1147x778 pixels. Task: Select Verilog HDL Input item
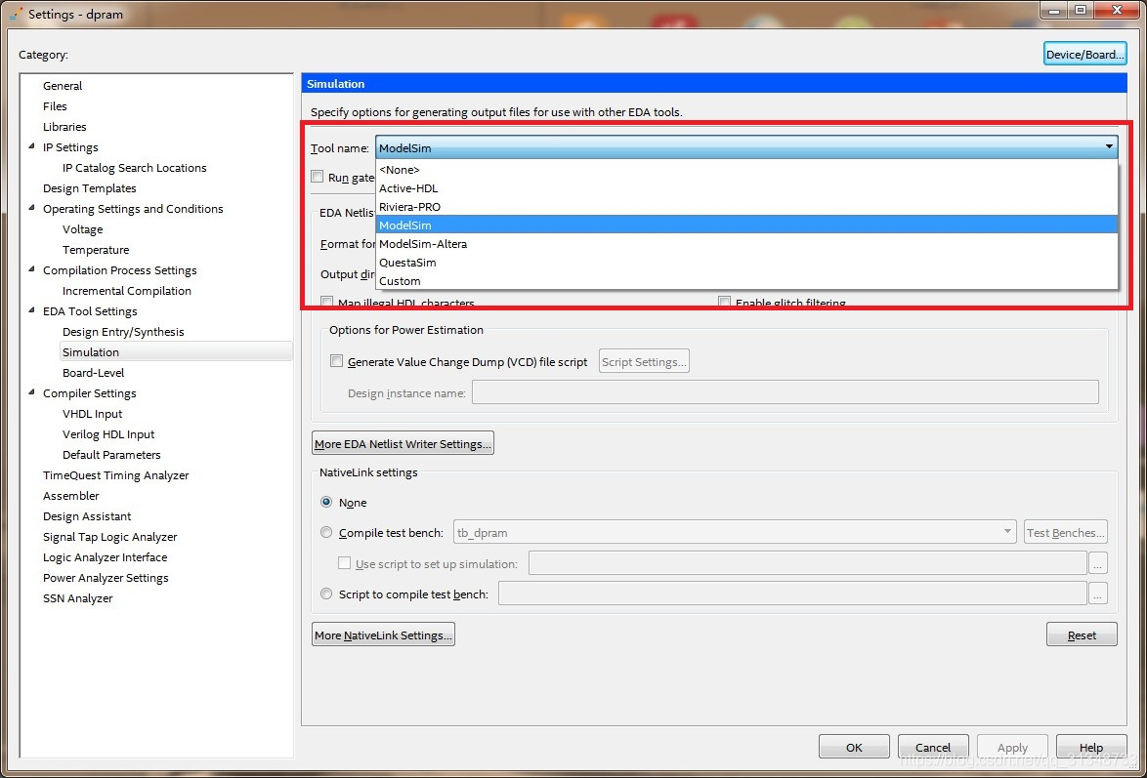click(108, 433)
